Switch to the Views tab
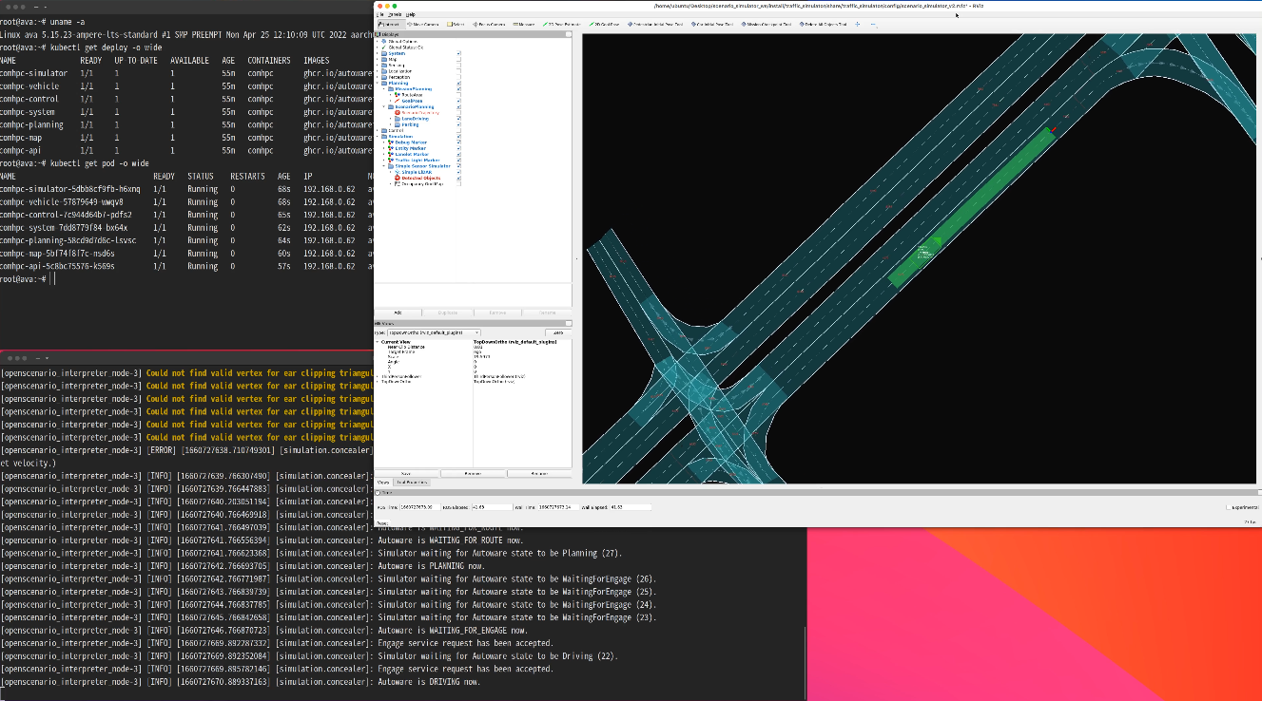Viewport: 1262px width, 701px height. pyautogui.click(x=383, y=483)
